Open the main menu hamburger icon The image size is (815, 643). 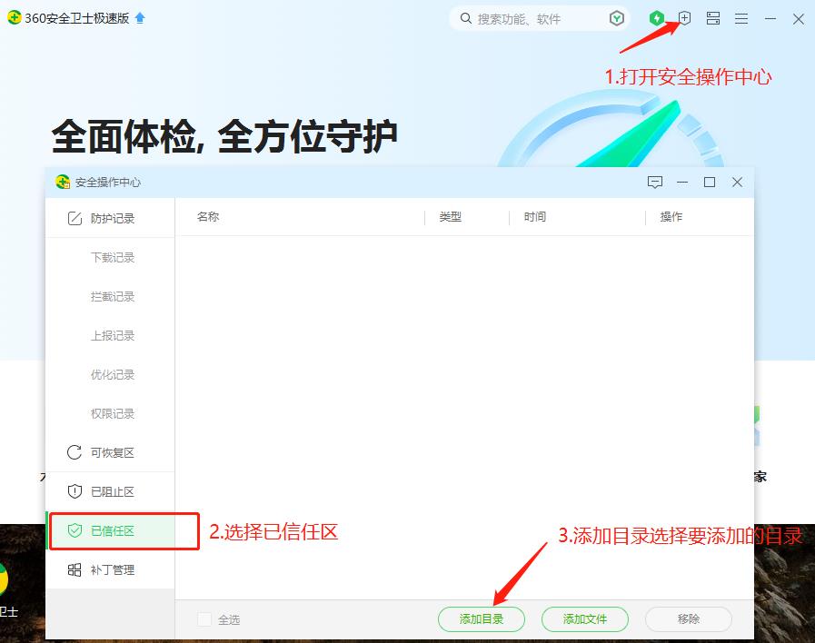740,17
